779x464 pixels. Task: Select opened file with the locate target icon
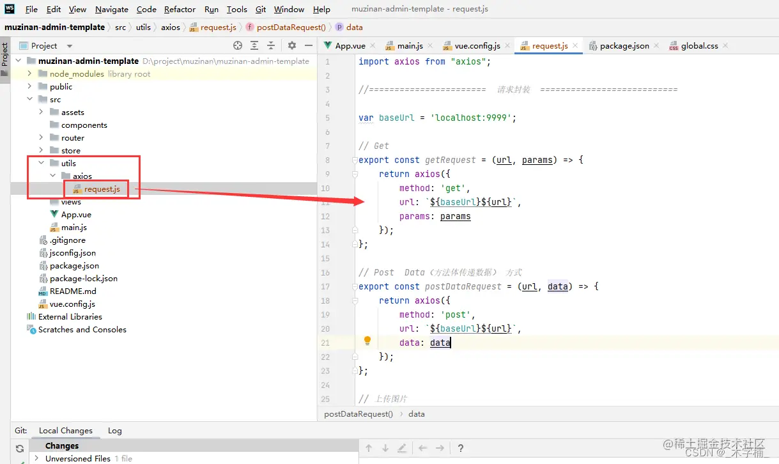click(238, 45)
